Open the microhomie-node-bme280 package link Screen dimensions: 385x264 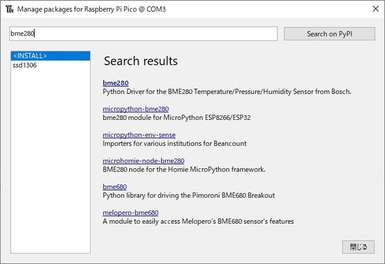(x=144, y=161)
